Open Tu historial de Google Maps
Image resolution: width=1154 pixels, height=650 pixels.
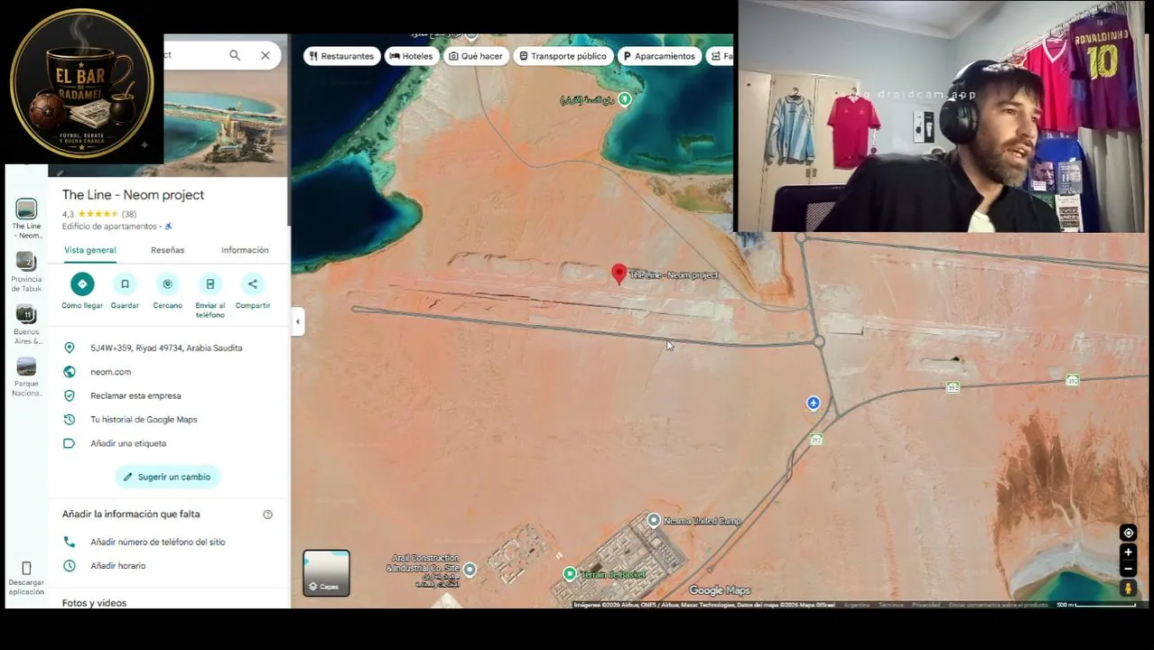[144, 420]
